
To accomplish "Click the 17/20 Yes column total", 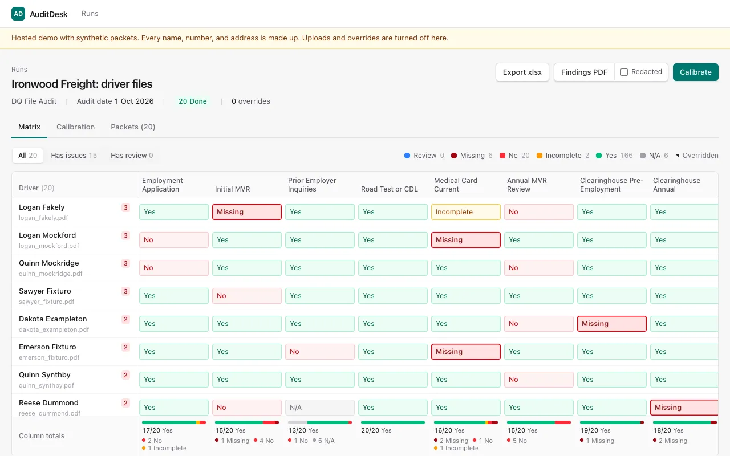I will tap(157, 430).
